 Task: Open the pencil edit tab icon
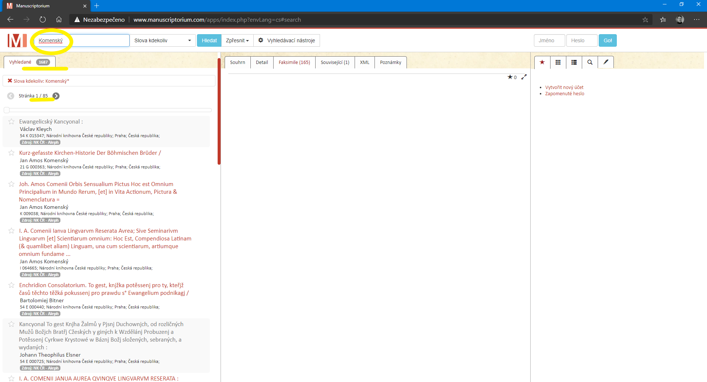coord(605,63)
